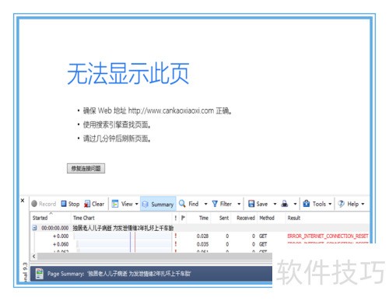Toggle the Summary panel button

click(x=158, y=204)
